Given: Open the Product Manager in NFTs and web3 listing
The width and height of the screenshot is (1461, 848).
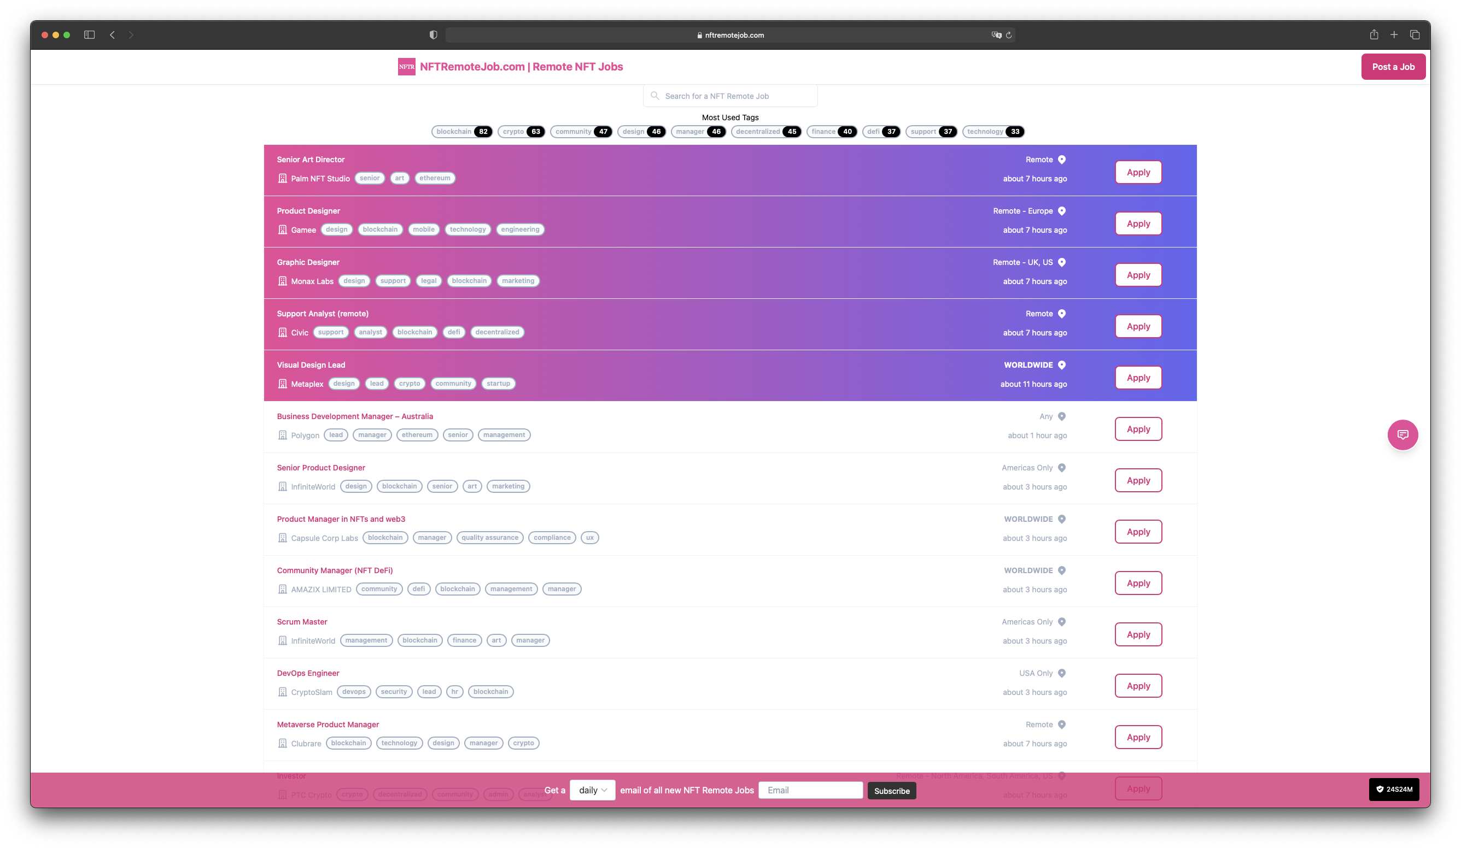Looking at the screenshot, I should click(x=341, y=519).
